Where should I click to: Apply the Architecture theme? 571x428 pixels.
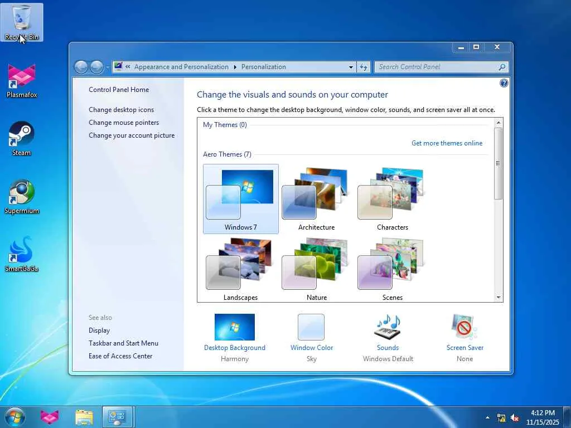point(317,199)
